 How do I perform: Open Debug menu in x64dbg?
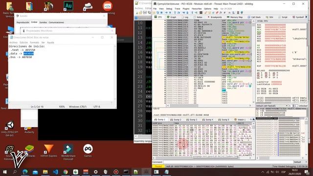coord(169,9)
